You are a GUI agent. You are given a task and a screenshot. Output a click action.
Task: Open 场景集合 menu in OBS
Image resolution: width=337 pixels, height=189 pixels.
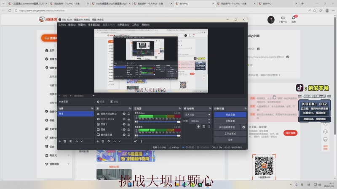(x=123, y=25)
